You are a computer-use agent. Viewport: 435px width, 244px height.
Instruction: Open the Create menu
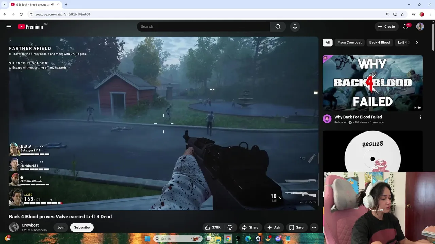(x=386, y=27)
